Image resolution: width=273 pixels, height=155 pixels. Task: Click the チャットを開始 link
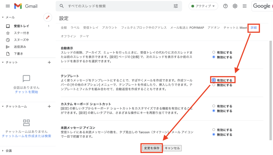coord(26,92)
